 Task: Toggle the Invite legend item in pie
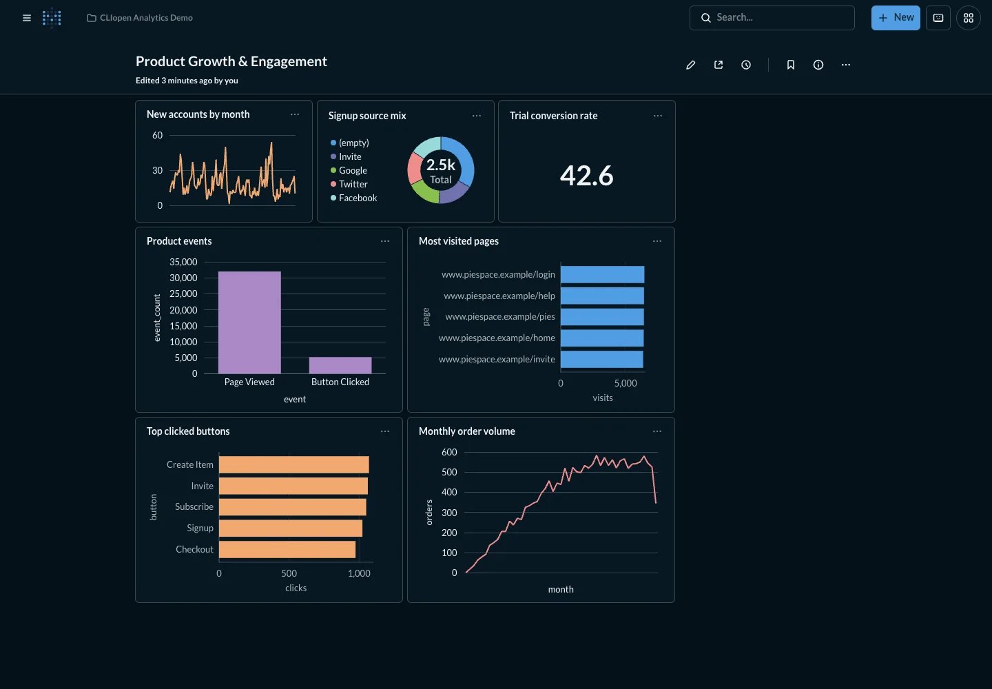click(x=346, y=156)
